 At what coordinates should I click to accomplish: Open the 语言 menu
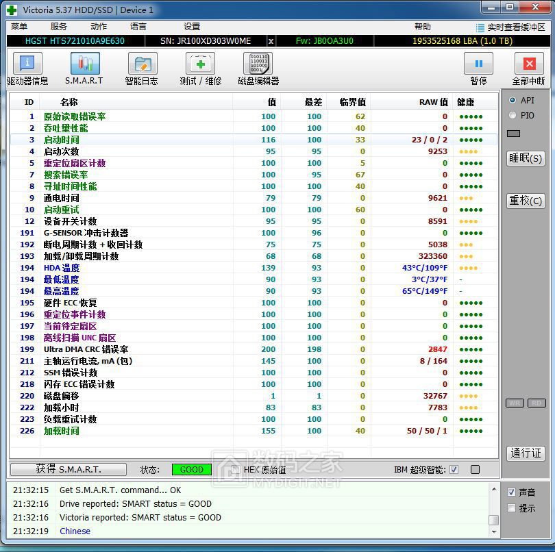coord(138,27)
